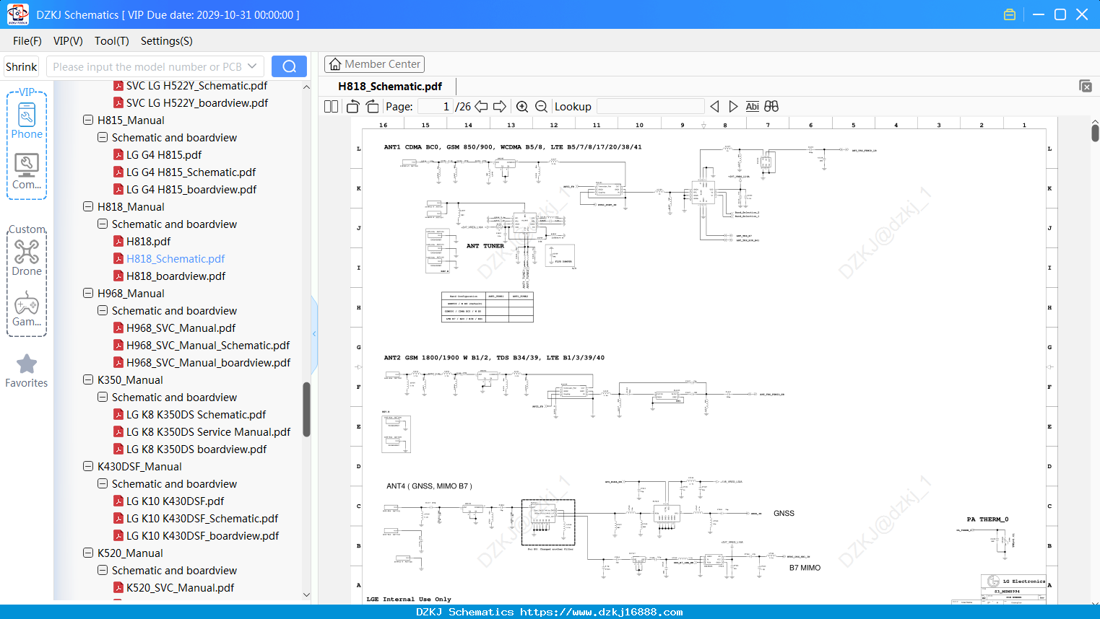This screenshot has width=1100, height=619.
Task: Open LG K8 K350DS Schematic.pdf
Action: [196, 414]
